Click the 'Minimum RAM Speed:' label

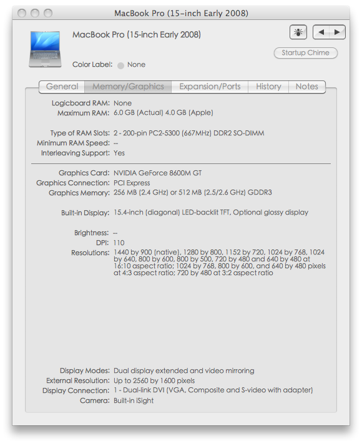point(73,143)
